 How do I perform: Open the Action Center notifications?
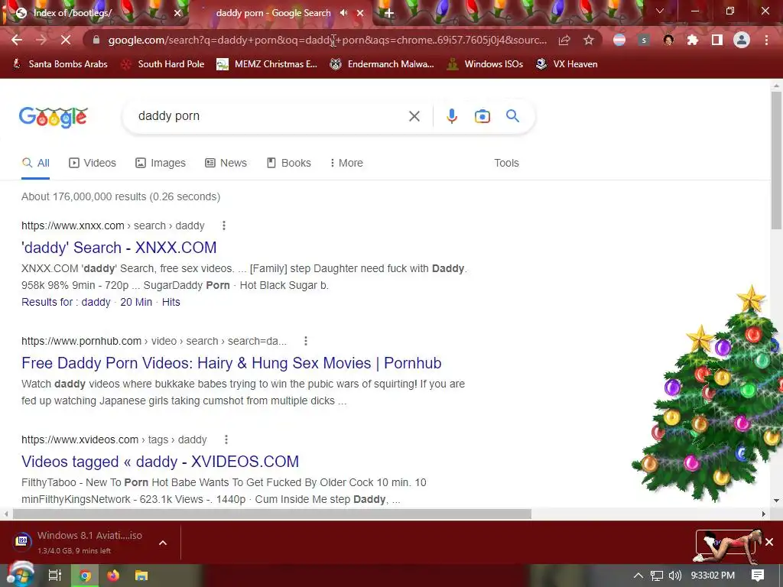coord(758,576)
